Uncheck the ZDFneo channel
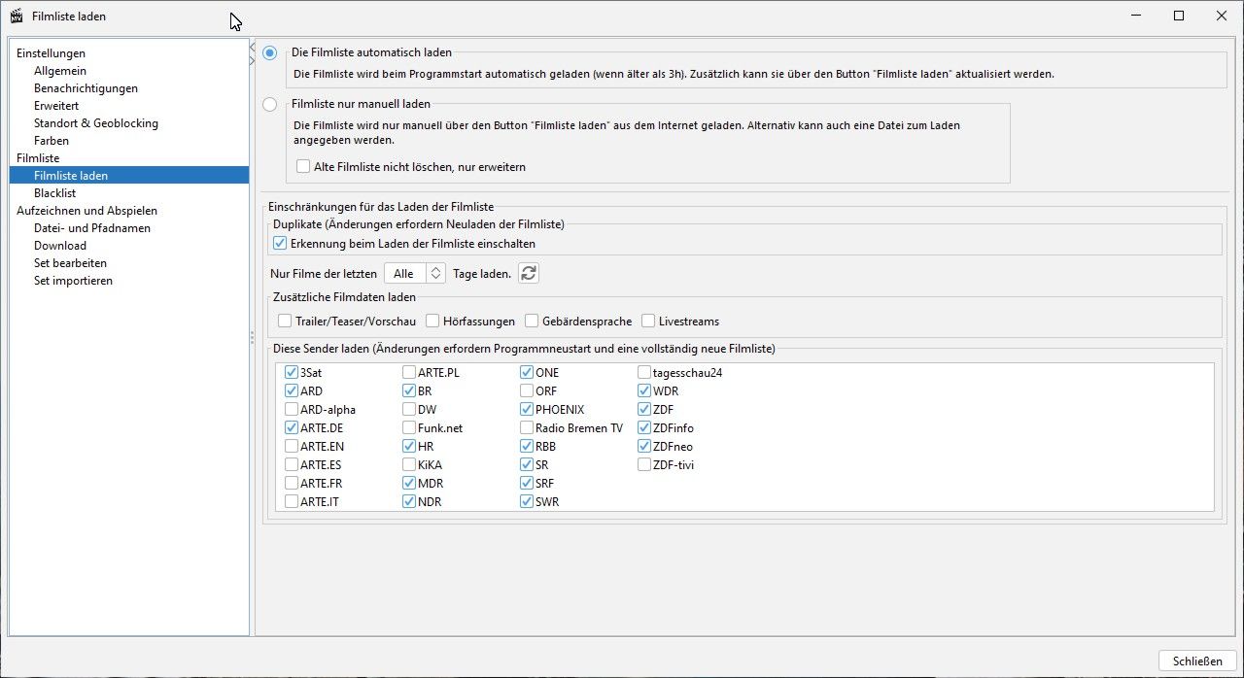The image size is (1244, 678). [644, 446]
